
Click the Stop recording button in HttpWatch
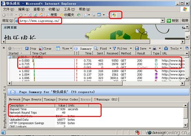click(x=31, y=49)
